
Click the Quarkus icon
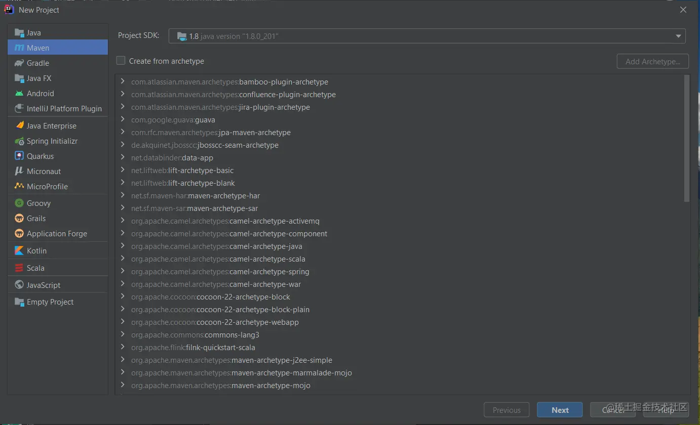click(x=19, y=156)
